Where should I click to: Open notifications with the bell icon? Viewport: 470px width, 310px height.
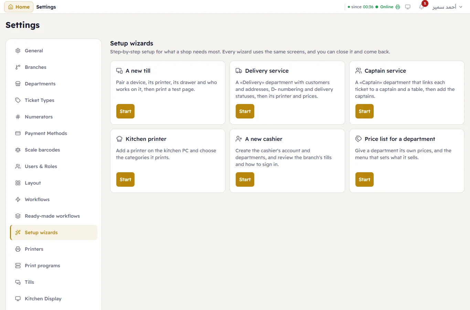[x=421, y=7]
